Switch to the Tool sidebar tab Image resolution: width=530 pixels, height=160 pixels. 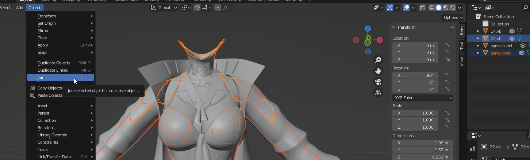[462, 46]
